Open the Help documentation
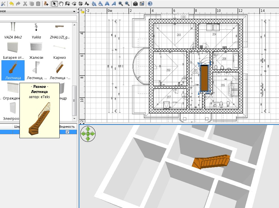The image size is (279, 208). tap(150, 4)
